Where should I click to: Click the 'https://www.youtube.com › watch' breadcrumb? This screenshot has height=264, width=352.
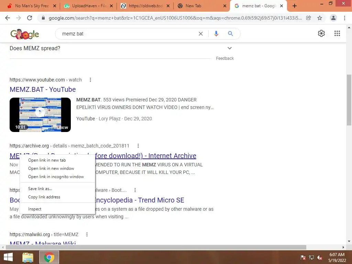46,80
